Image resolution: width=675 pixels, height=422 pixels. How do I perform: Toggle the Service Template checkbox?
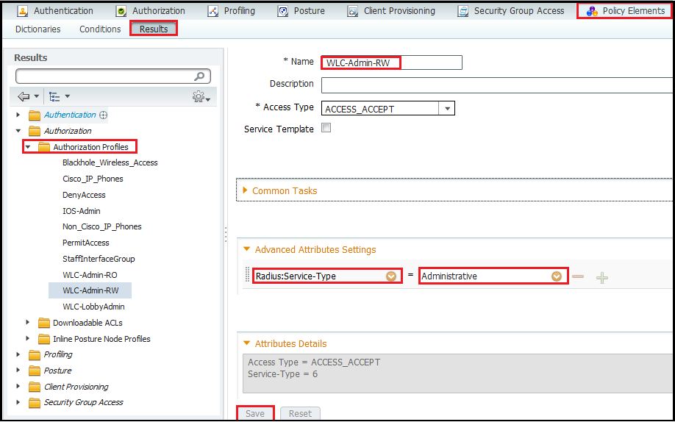coord(326,128)
